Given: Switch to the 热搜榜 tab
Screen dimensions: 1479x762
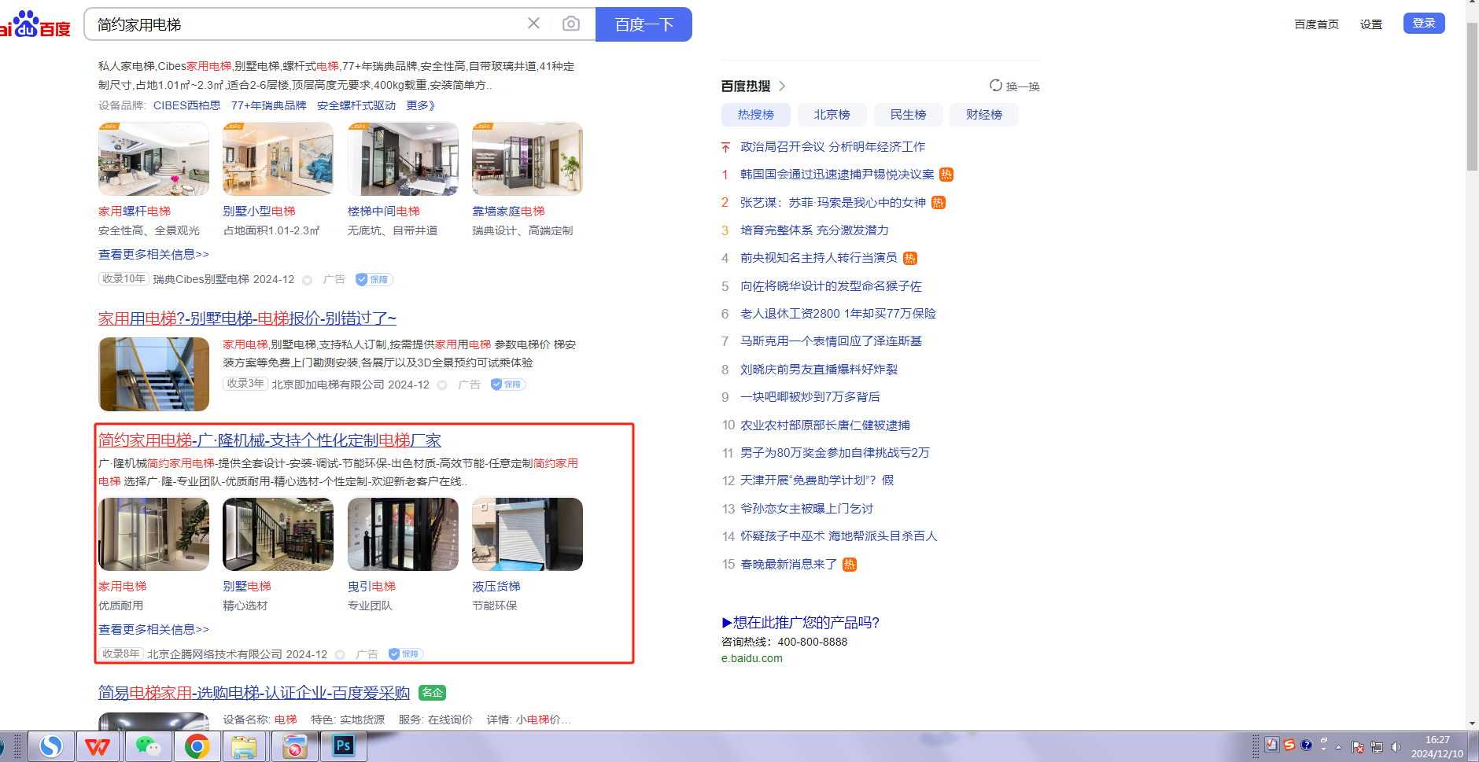Looking at the screenshot, I should pos(756,115).
